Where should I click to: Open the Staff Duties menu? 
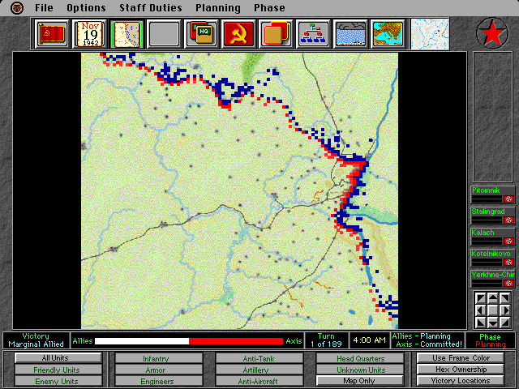click(151, 7)
